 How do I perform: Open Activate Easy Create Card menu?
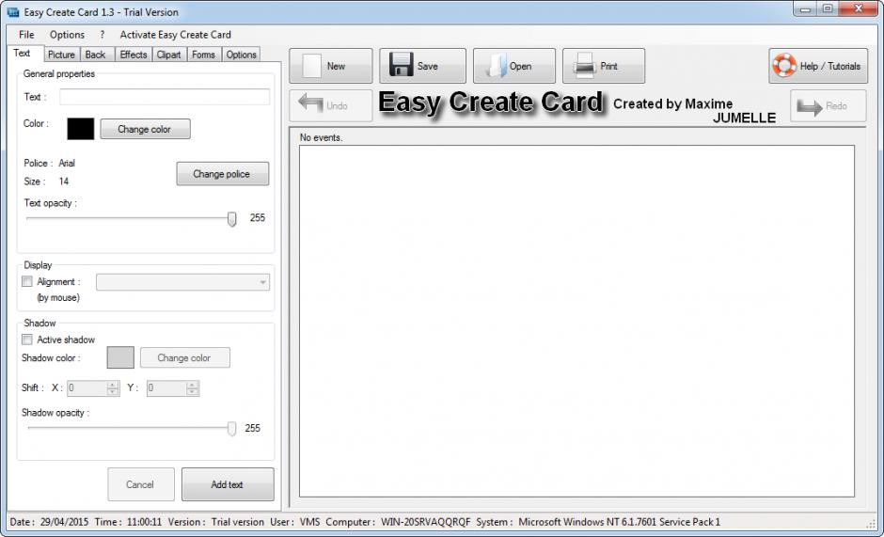pos(175,35)
